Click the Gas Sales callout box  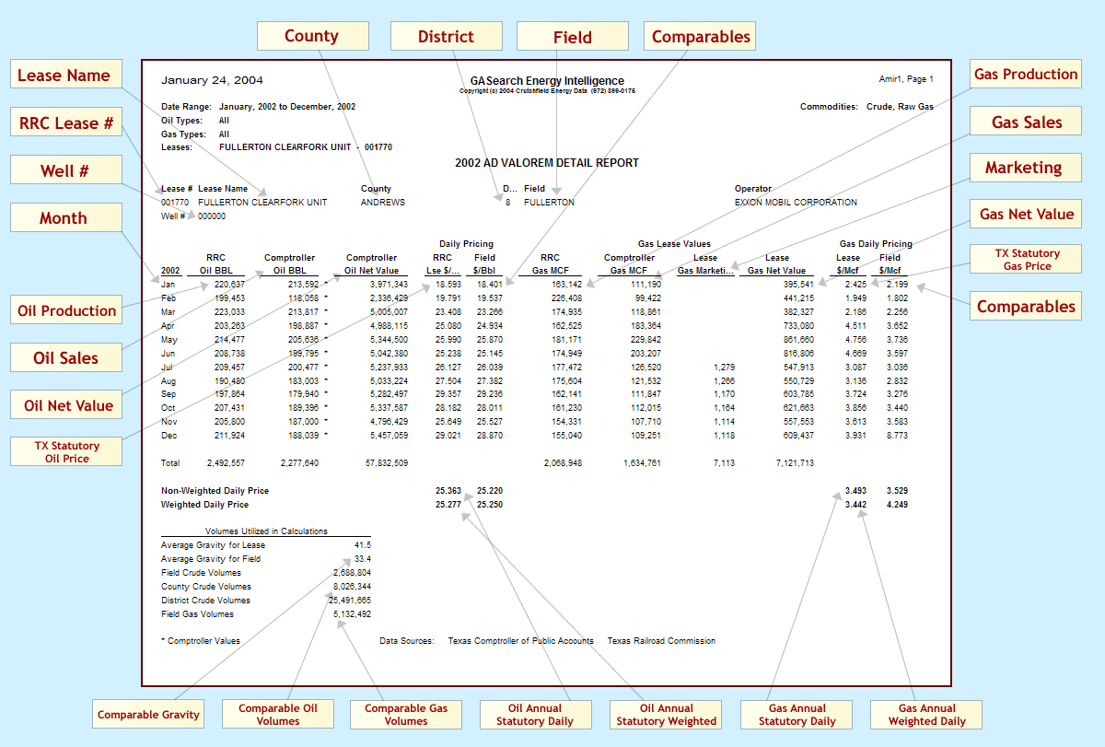click(1027, 123)
